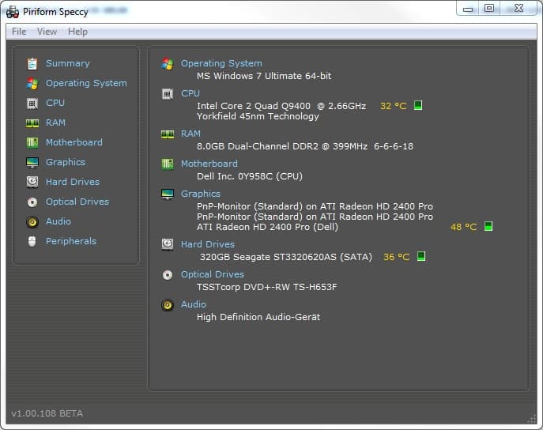Maximize the Speccy window

point(489,9)
